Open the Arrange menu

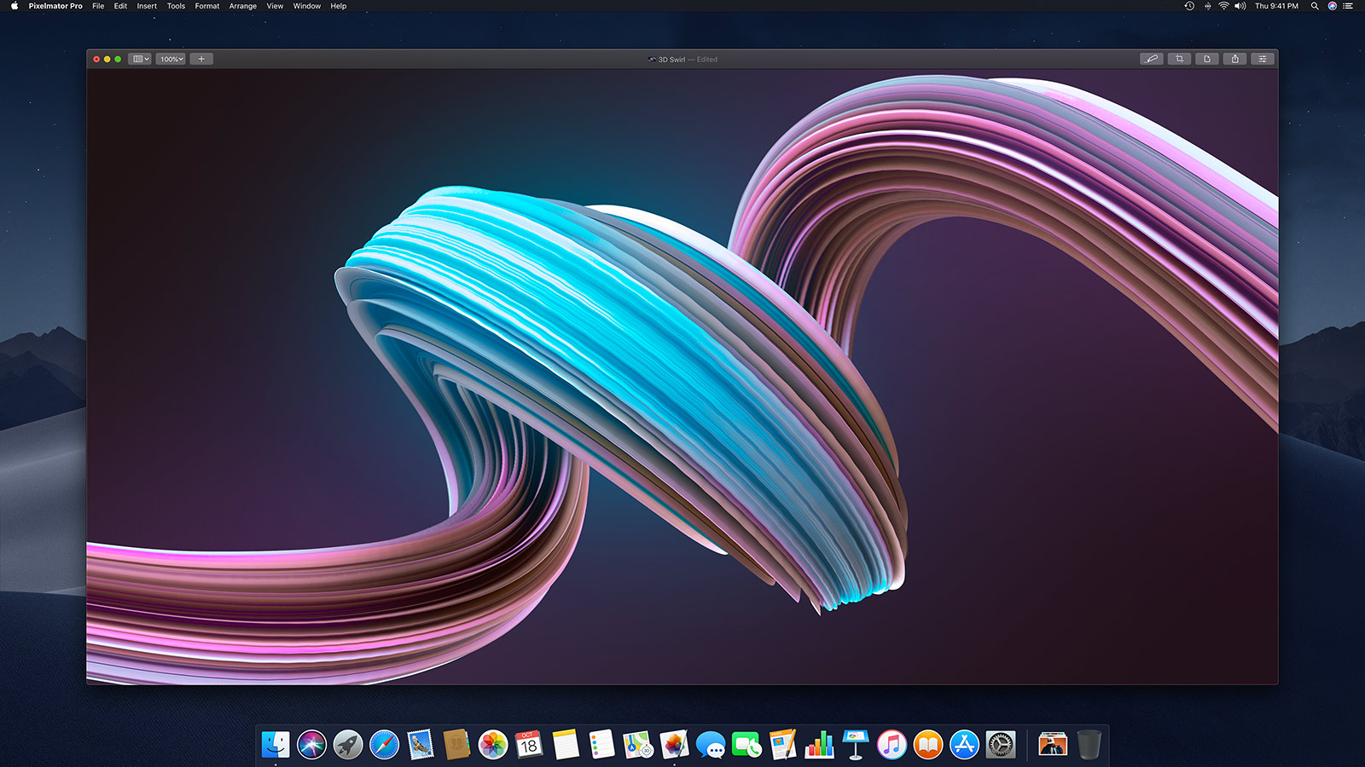point(242,6)
